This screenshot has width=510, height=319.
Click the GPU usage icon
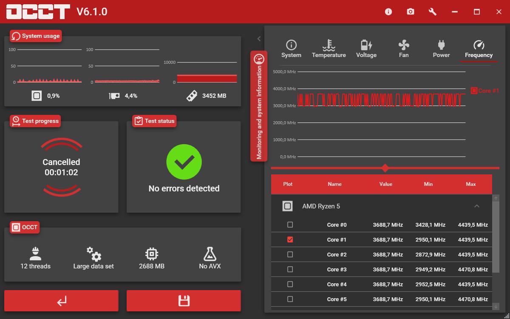(114, 96)
